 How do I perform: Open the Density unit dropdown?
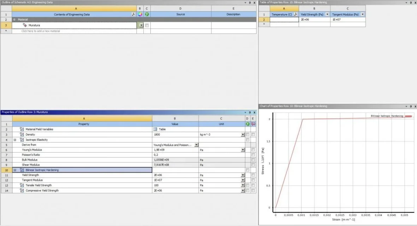(243, 135)
